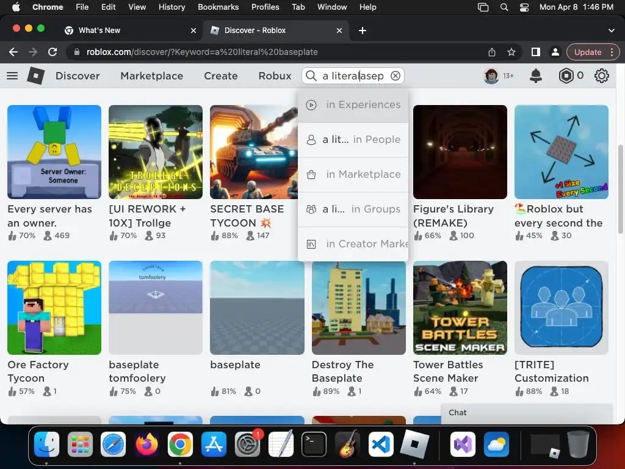
Task: Open Ore Factory Tycoon thumbnail
Action: [x=54, y=308]
